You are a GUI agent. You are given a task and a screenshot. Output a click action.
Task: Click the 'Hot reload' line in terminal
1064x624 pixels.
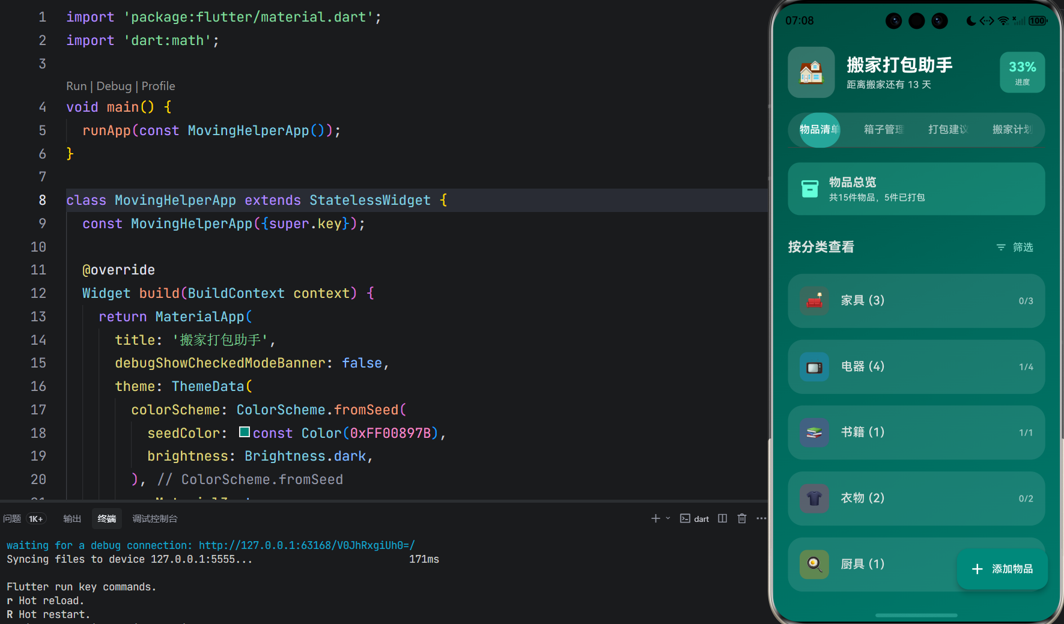point(46,601)
